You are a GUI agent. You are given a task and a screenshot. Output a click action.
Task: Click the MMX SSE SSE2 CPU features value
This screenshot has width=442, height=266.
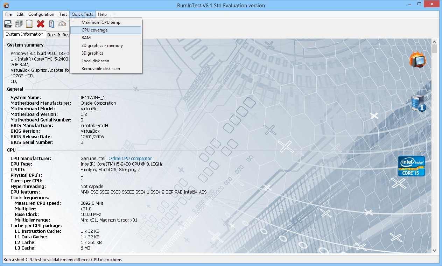point(143,192)
